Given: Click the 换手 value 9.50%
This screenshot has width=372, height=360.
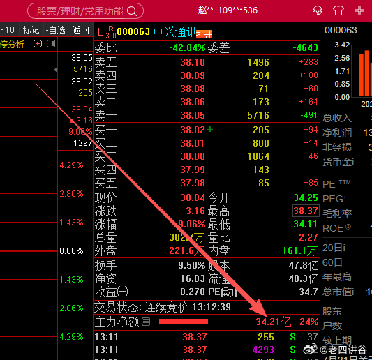Looking at the screenshot, I should pos(192,265).
